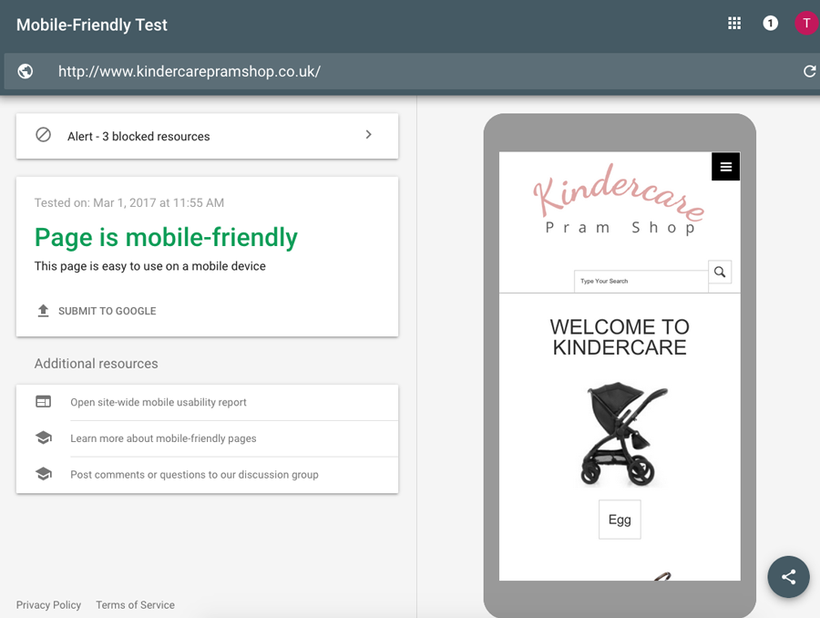Click the Egg button in preview
This screenshot has width=820, height=618.
pos(620,520)
